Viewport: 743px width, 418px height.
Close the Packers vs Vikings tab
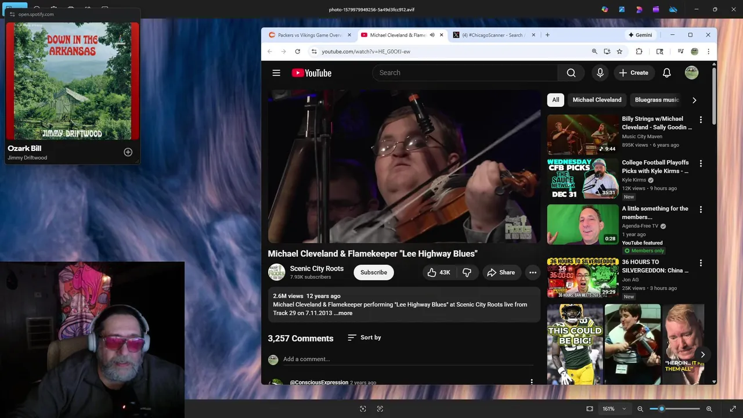349,35
